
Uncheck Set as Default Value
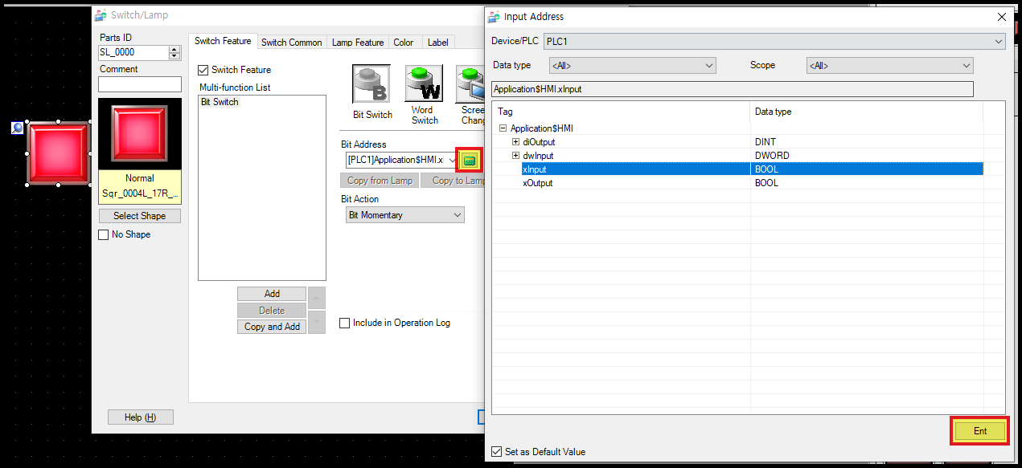click(497, 451)
